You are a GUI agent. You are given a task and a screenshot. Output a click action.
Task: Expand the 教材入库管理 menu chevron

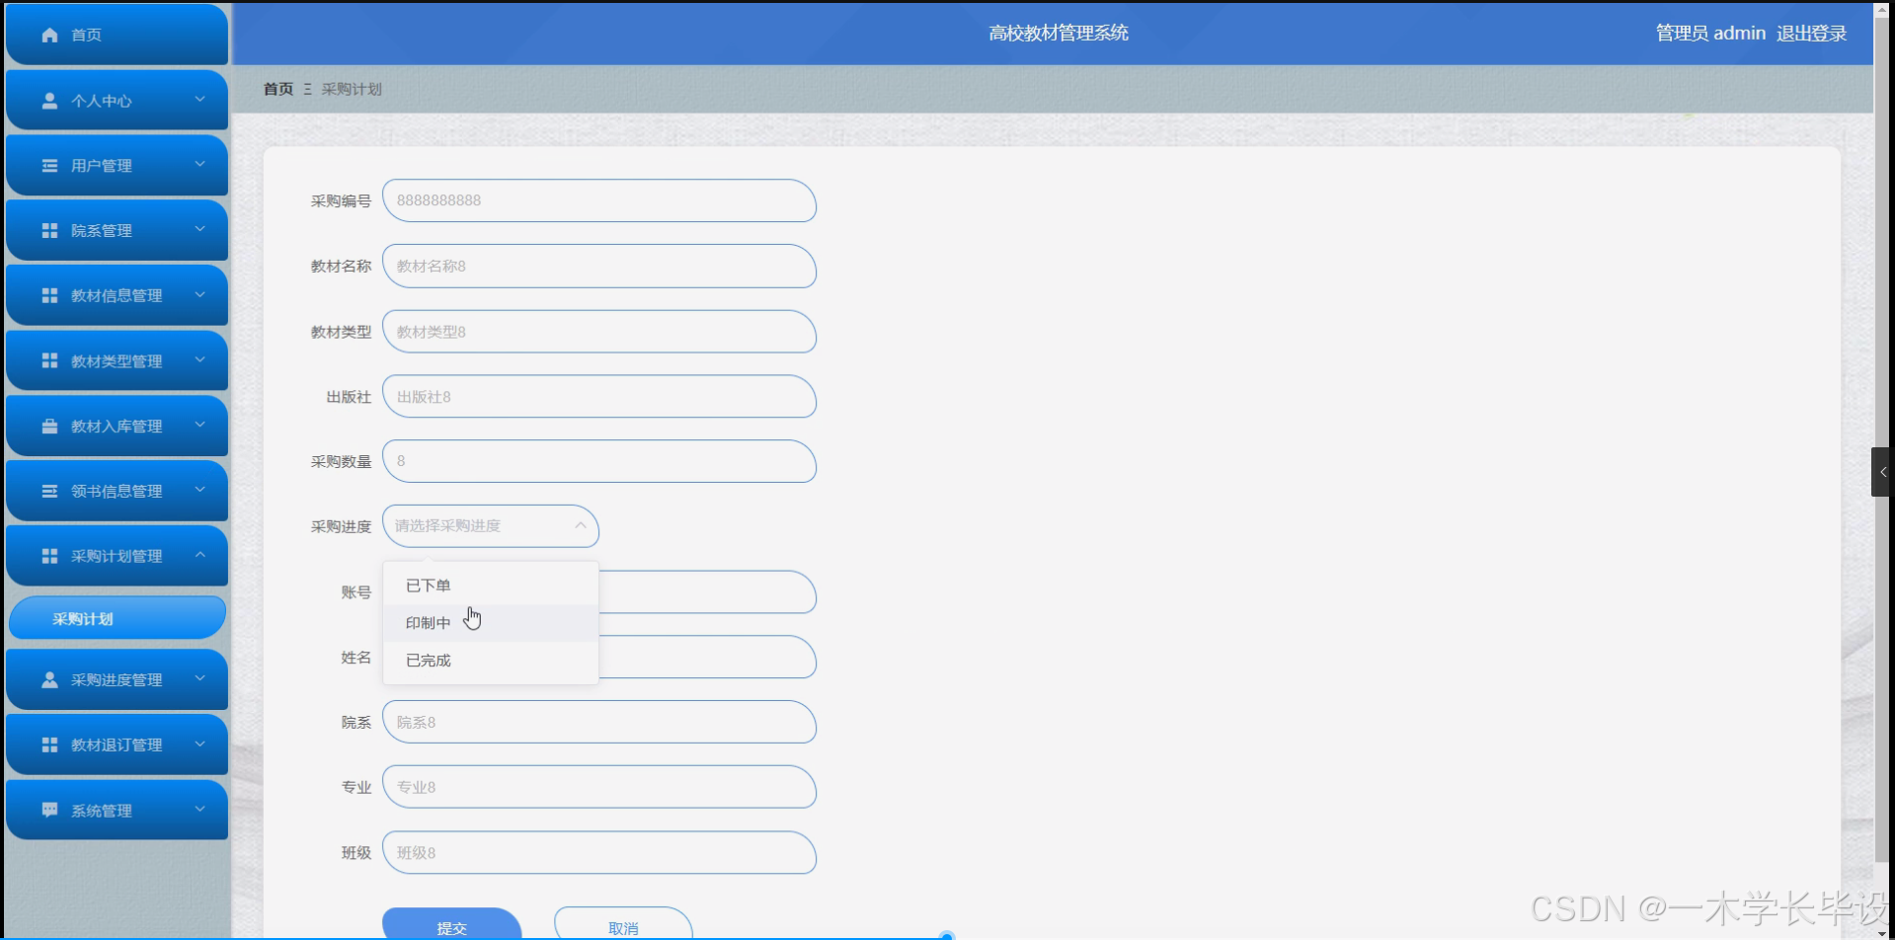tap(200, 425)
